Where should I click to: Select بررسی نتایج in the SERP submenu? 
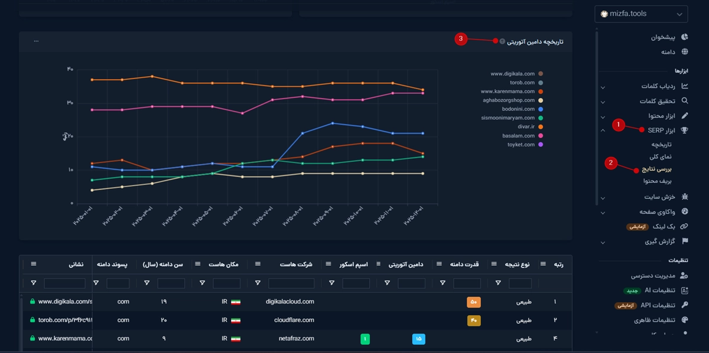[x=657, y=169]
